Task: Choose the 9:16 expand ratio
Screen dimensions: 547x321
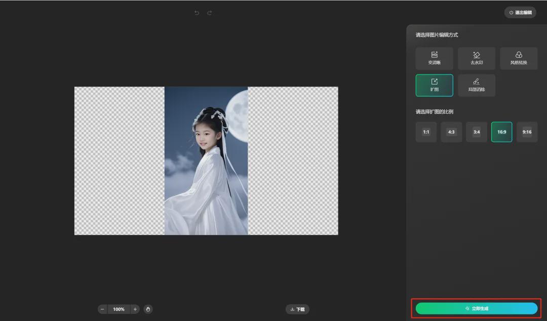Action: click(x=527, y=132)
